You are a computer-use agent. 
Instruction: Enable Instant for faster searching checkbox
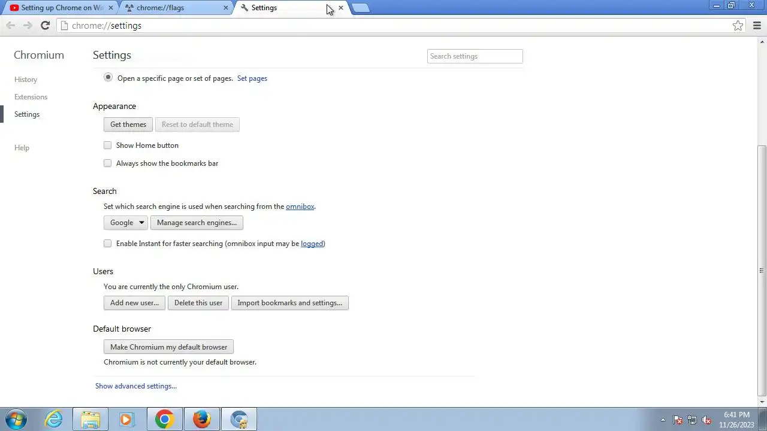[107, 243]
